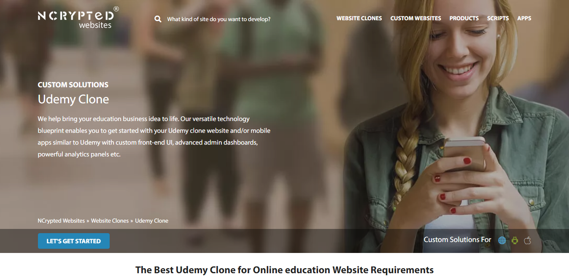
Task: Click the Udemy Clone breadcrumb item
Action: pos(151,221)
